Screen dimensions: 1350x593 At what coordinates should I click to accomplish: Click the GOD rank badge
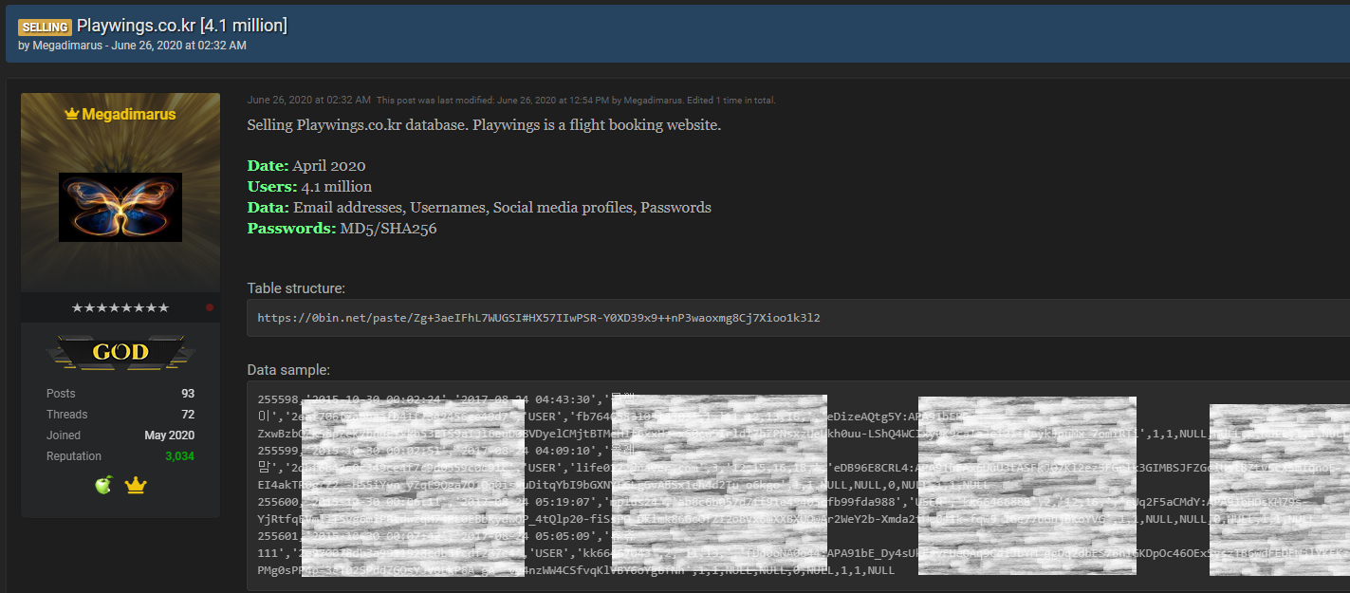pyautogui.click(x=120, y=353)
